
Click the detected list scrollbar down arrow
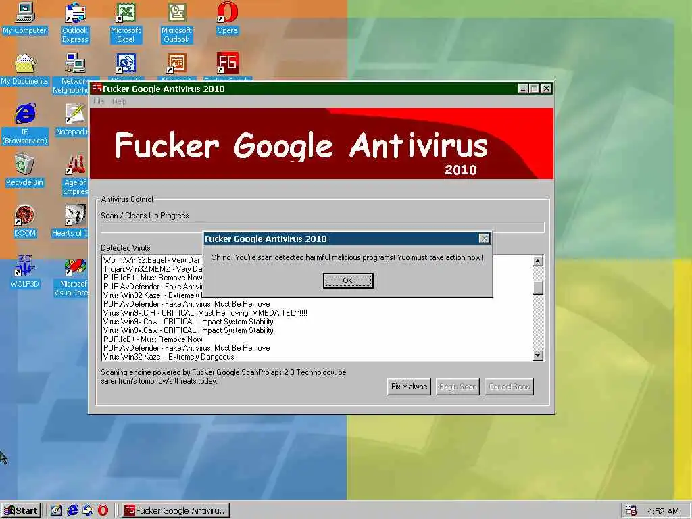(x=537, y=355)
